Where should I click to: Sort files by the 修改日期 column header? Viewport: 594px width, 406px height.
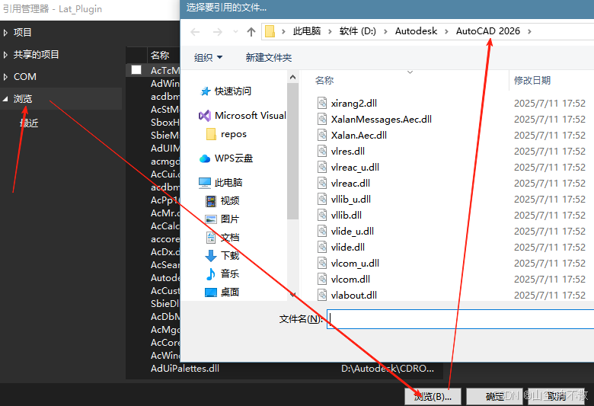point(532,81)
